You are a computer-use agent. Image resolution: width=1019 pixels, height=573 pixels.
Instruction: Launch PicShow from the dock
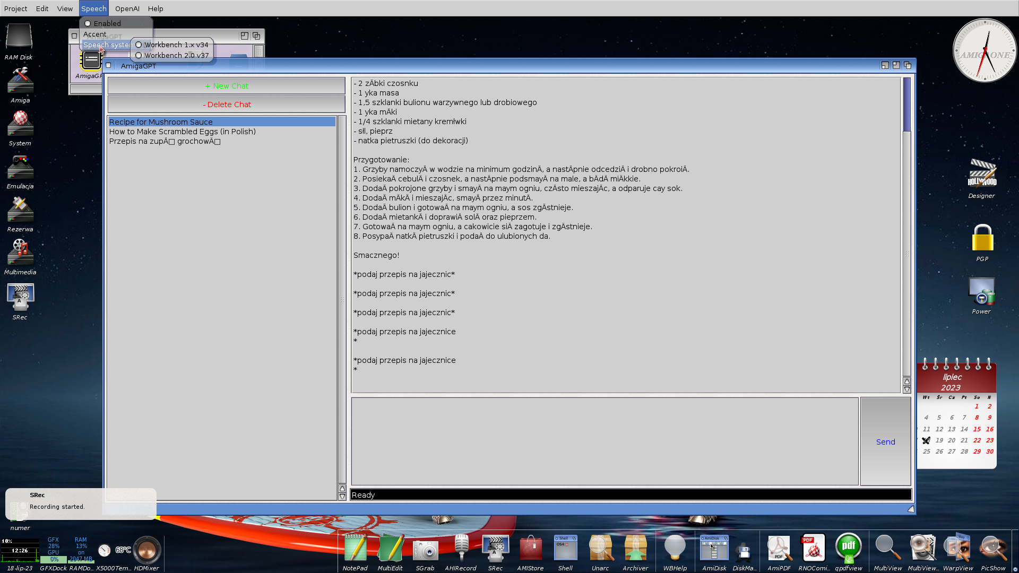[x=993, y=548]
